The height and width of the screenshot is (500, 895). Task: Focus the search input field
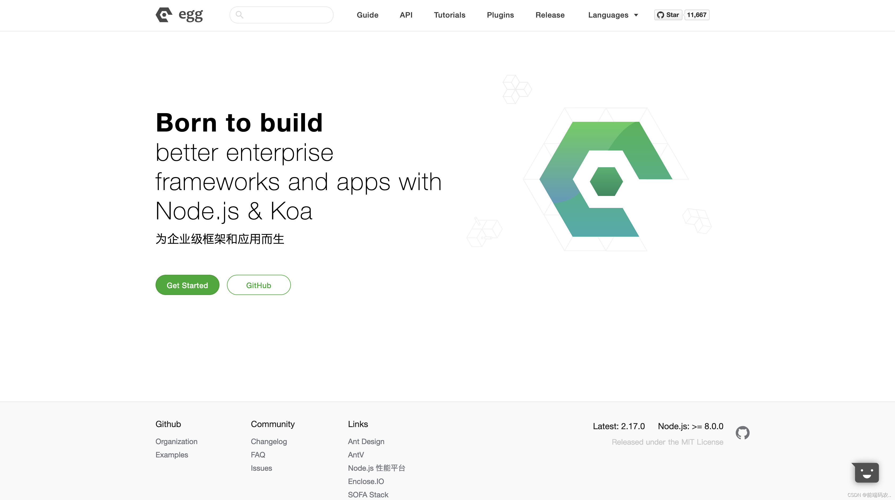point(288,15)
